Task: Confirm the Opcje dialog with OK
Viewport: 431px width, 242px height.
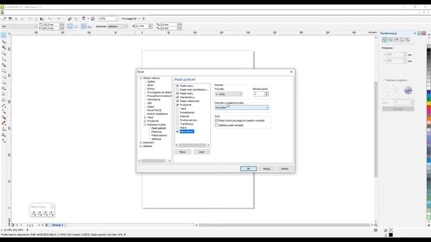Action: pyautogui.click(x=248, y=169)
